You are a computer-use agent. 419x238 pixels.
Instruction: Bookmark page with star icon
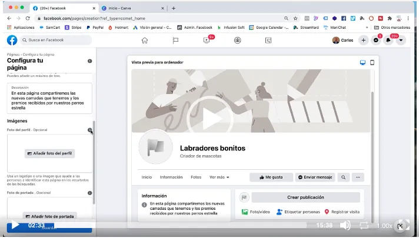(x=295, y=18)
